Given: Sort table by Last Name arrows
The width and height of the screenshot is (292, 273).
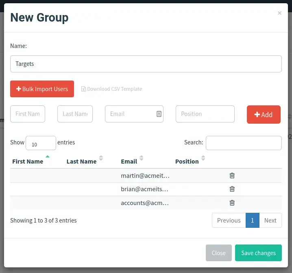Looking at the screenshot, I should (x=101, y=158).
